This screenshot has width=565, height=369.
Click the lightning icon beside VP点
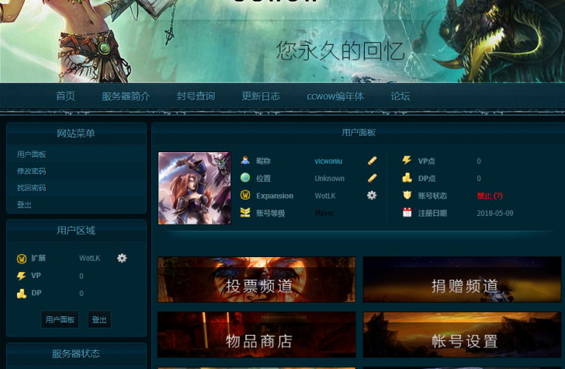407,160
